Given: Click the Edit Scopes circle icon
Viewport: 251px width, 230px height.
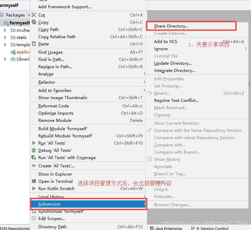Looking at the screenshot, I should [34, 218].
